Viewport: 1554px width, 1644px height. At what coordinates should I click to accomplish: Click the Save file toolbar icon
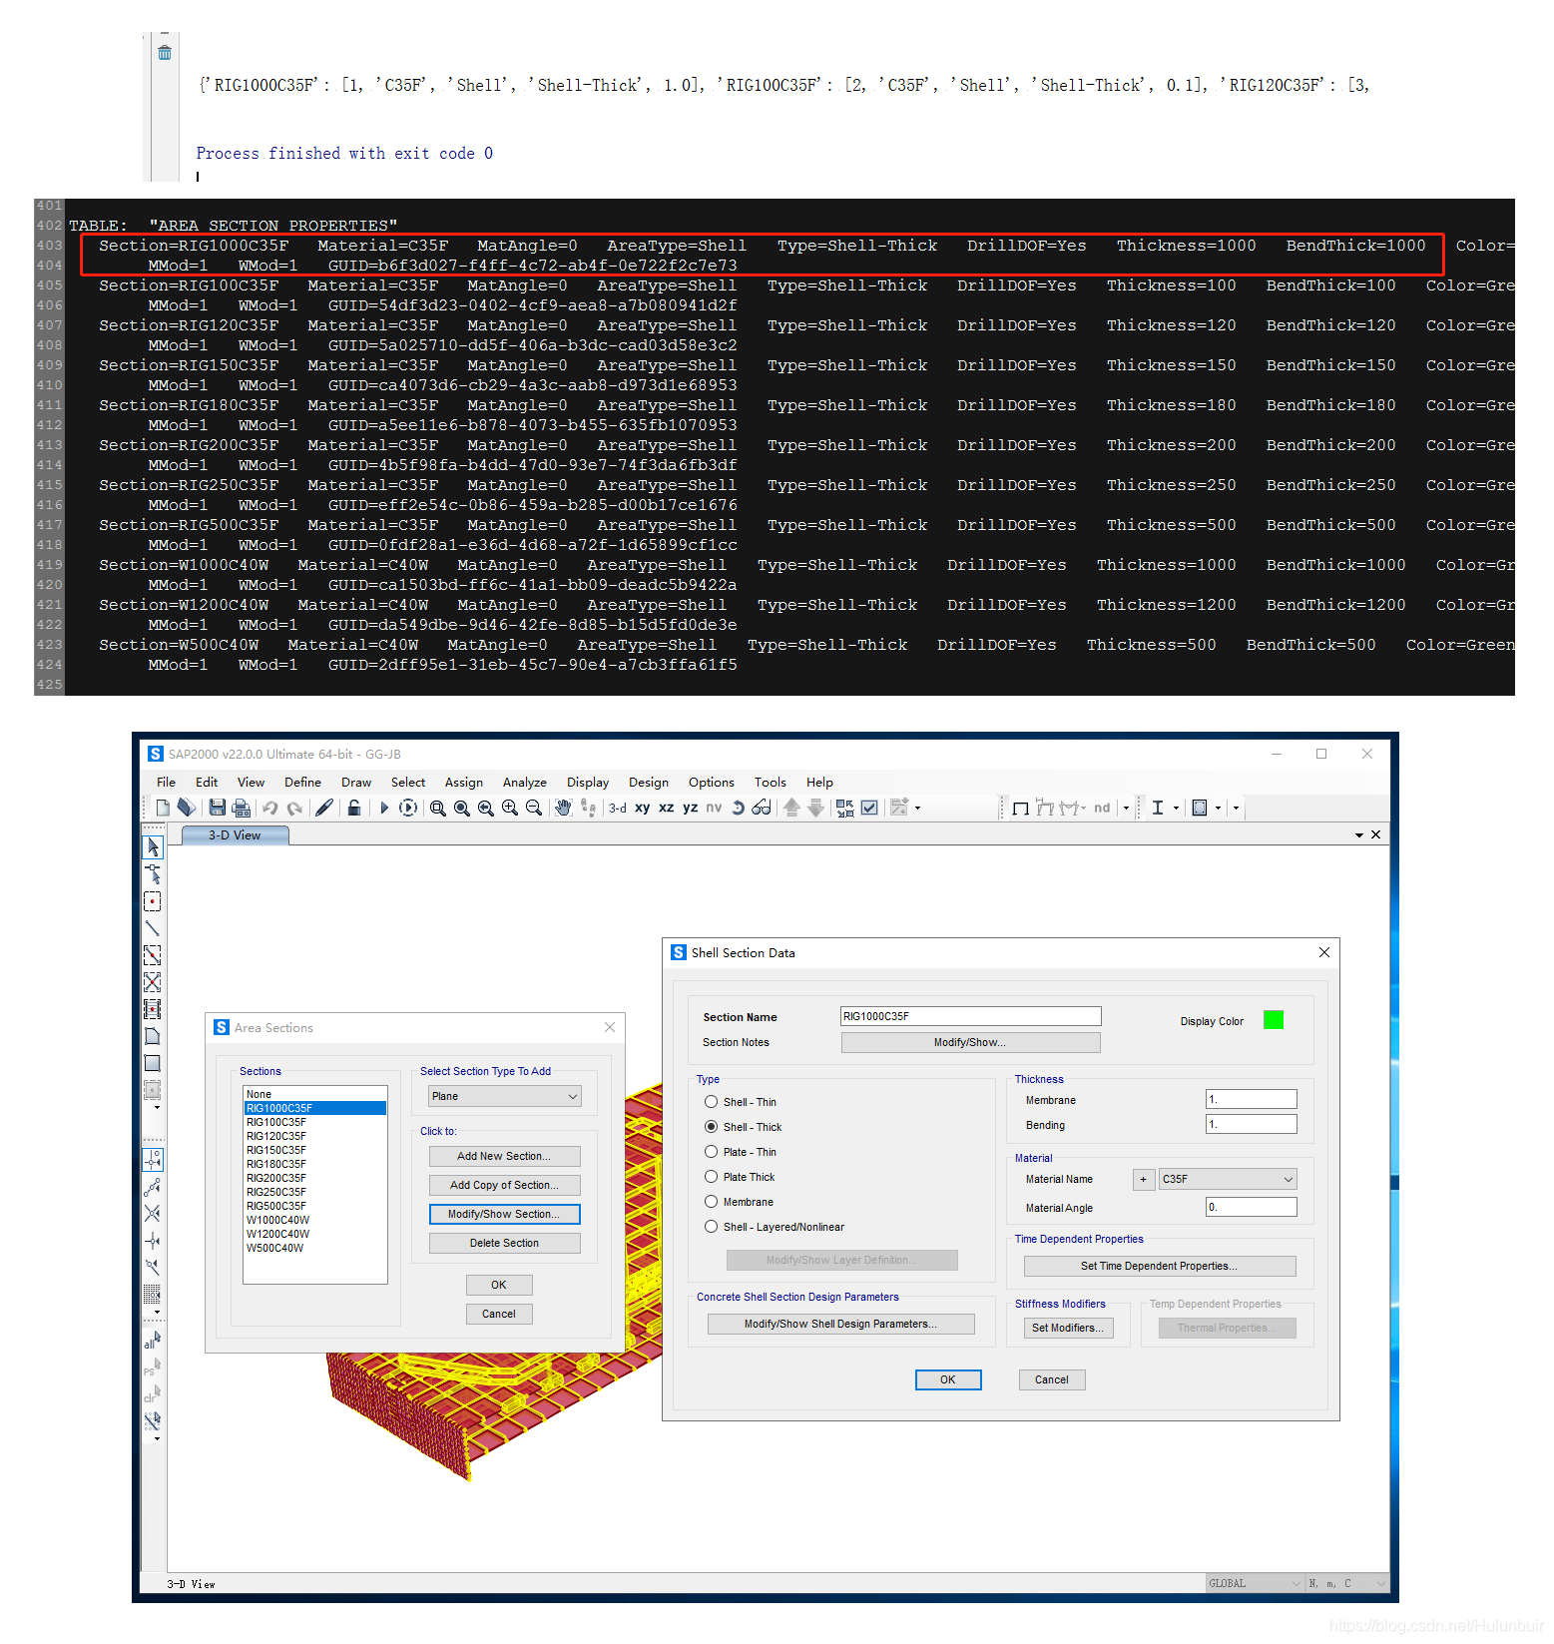click(x=217, y=808)
